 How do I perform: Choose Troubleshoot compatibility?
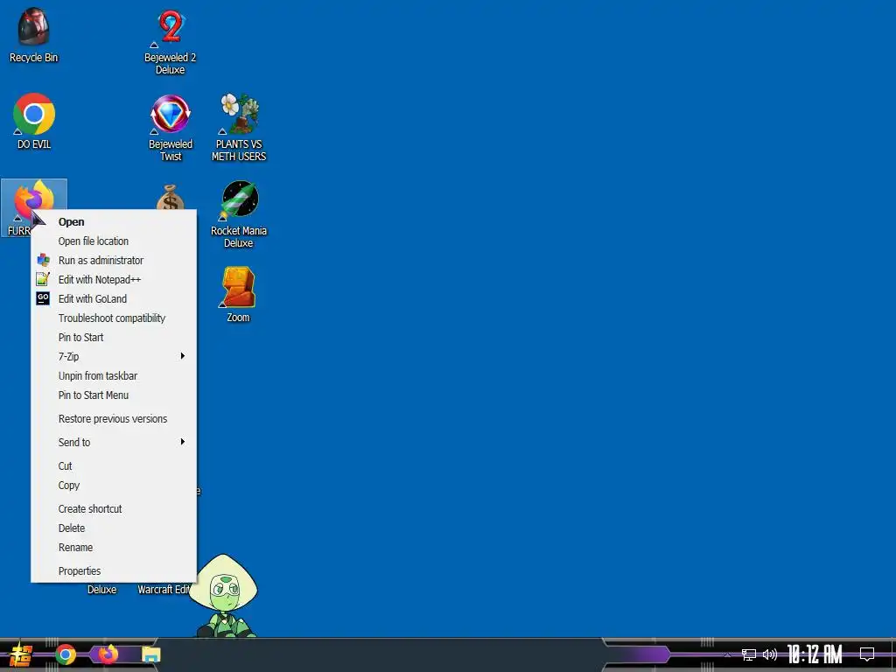113,318
